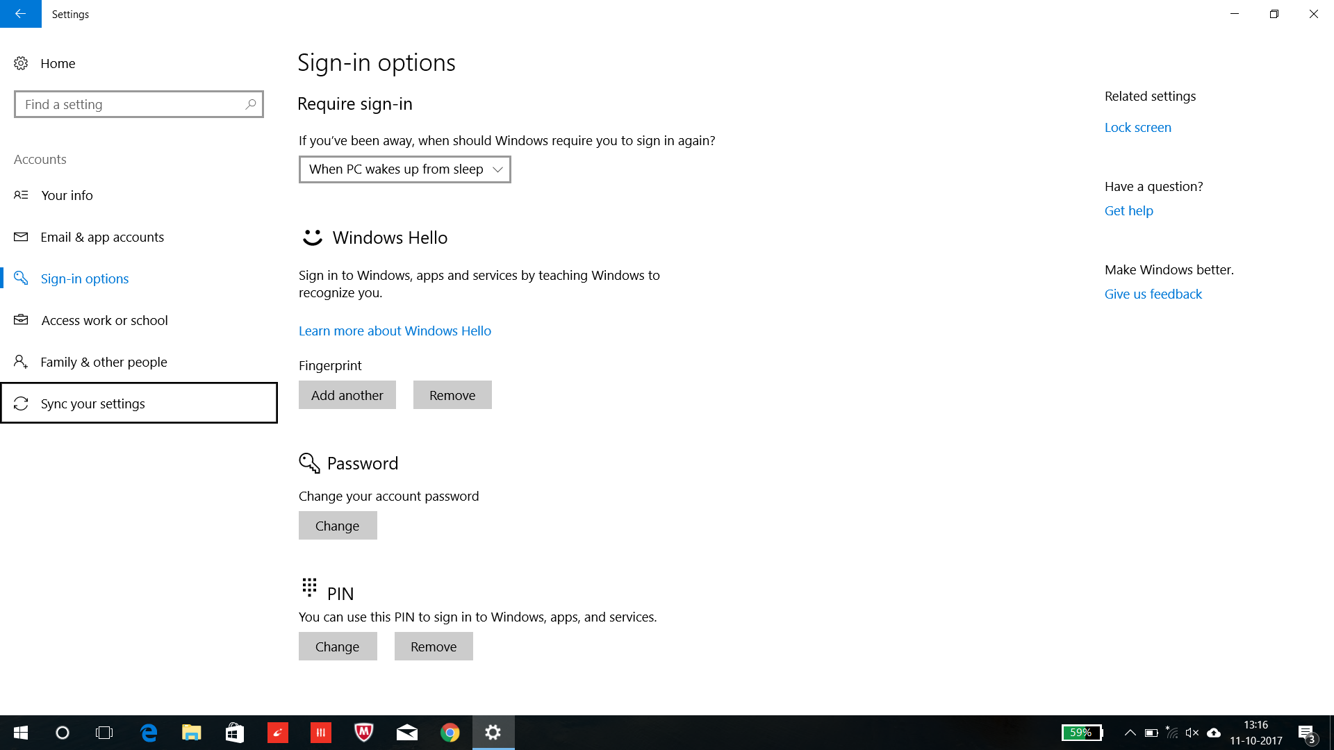Click 'Learn more about Windows Hello' link
Viewport: 1334px width, 750px height.
(395, 330)
